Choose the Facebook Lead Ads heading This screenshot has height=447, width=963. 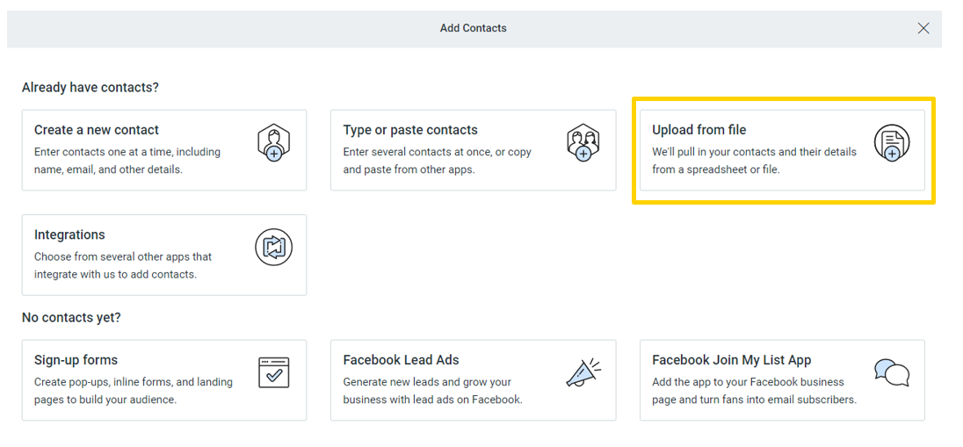pos(401,360)
